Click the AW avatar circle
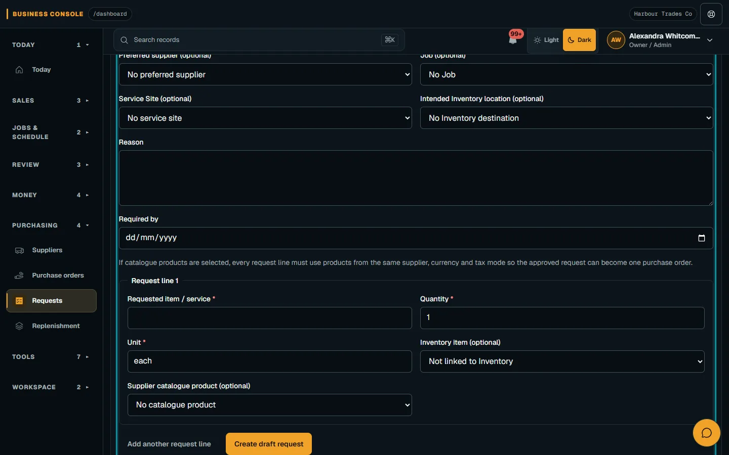Viewport: 729px width, 455px height. [616, 40]
